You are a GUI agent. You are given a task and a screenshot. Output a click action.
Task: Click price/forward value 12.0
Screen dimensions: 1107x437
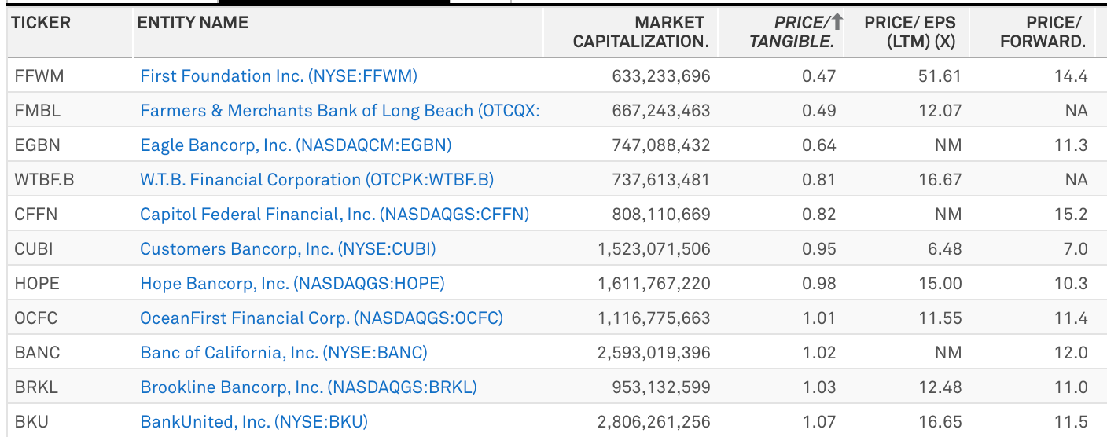[x=1072, y=353]
